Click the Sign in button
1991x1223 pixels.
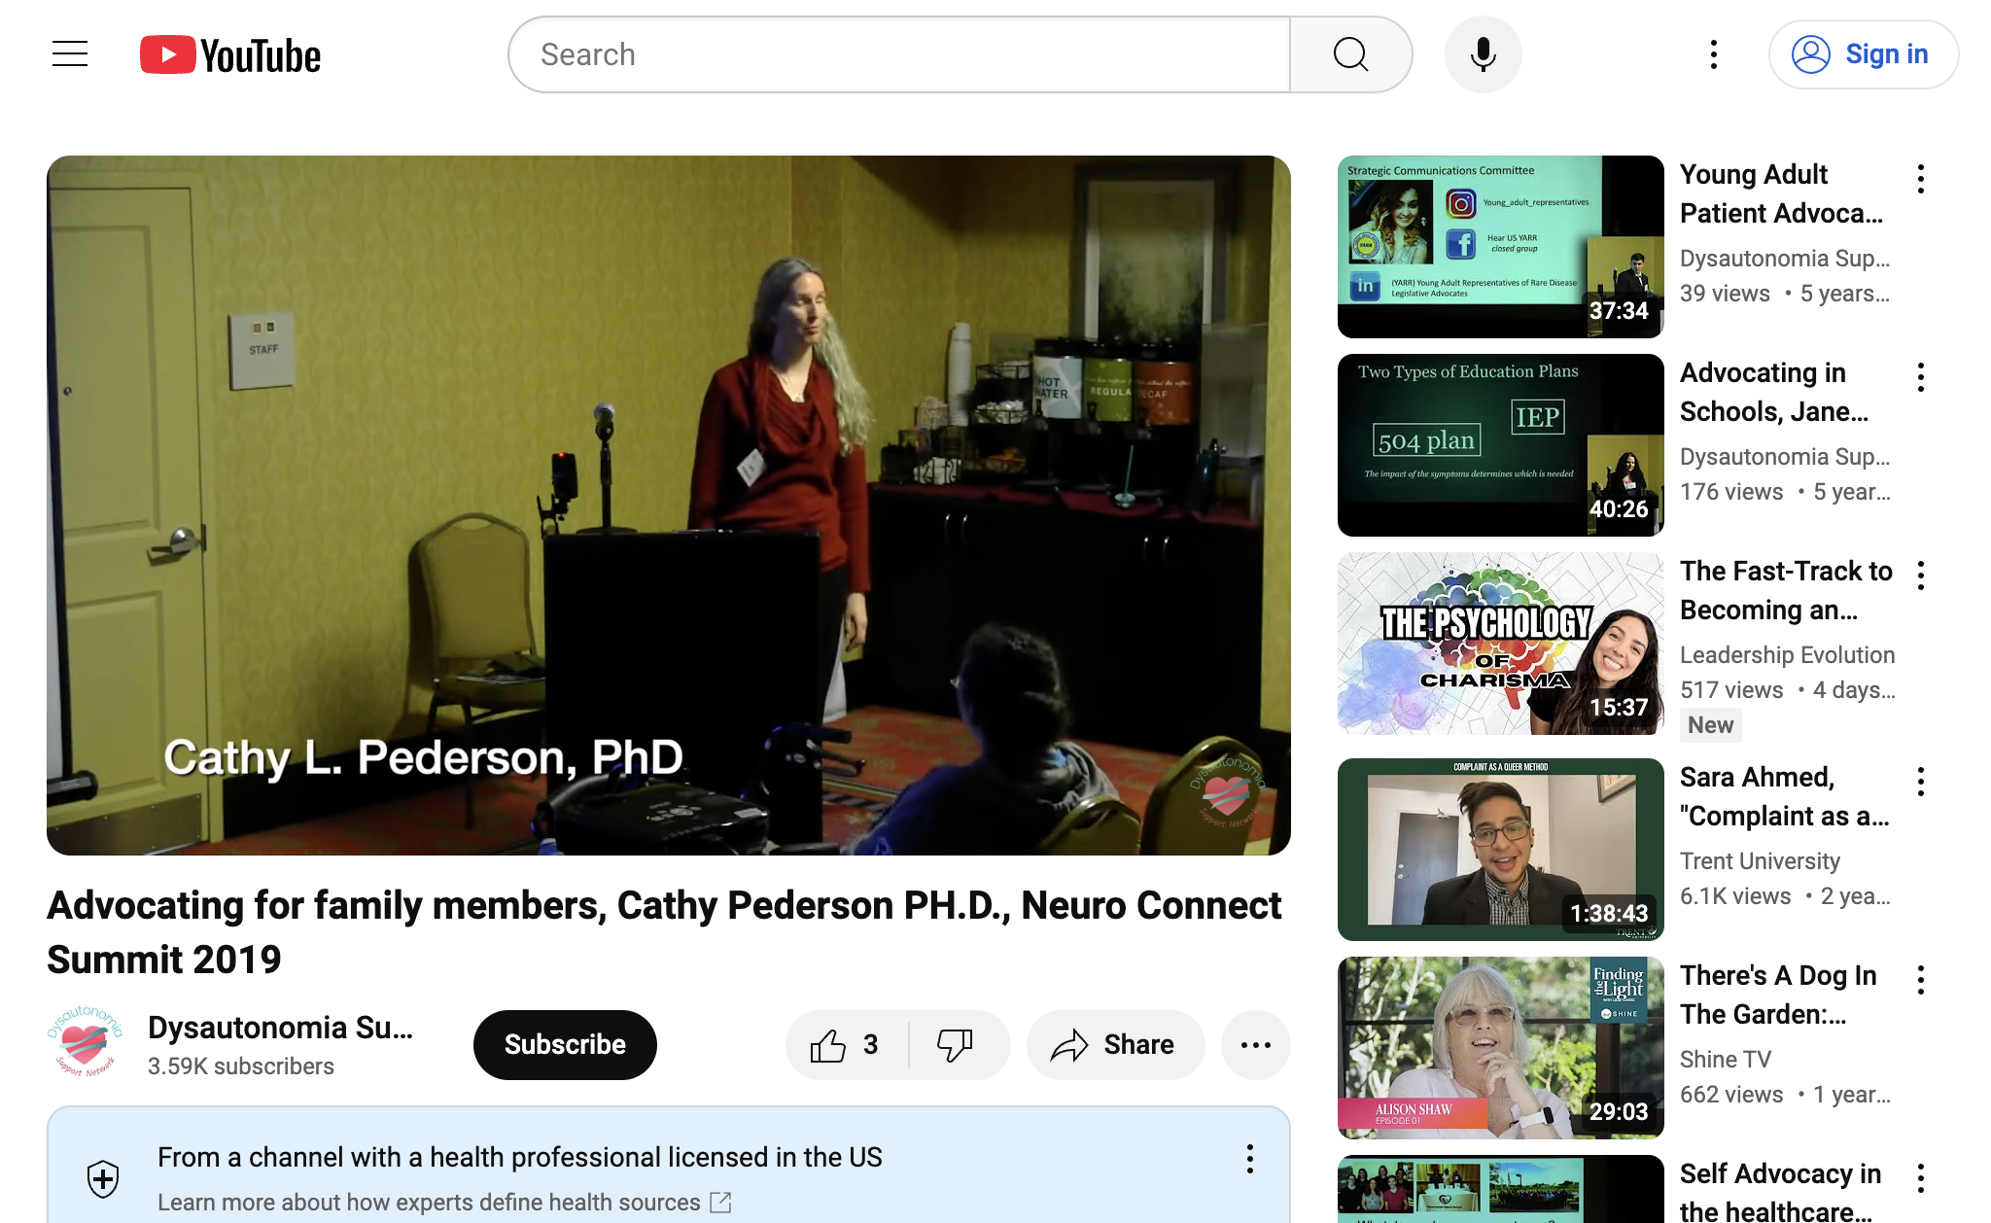1863,54
